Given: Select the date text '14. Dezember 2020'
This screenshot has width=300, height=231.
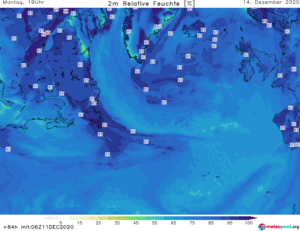Looking at the screenshot, I should [x=271, y=2].
